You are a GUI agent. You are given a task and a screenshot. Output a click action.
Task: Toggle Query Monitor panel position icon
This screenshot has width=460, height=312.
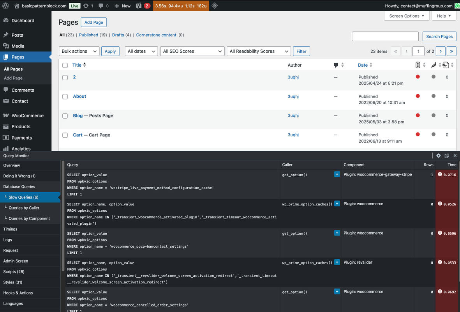[x=447, y=156]
